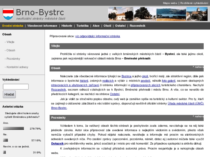
Task: Click the nahoru link in the Poznámky heading
Action: [x=198, y=116]
